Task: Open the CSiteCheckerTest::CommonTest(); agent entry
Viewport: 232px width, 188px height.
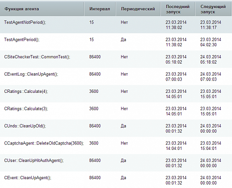Action: click(37, 57)
